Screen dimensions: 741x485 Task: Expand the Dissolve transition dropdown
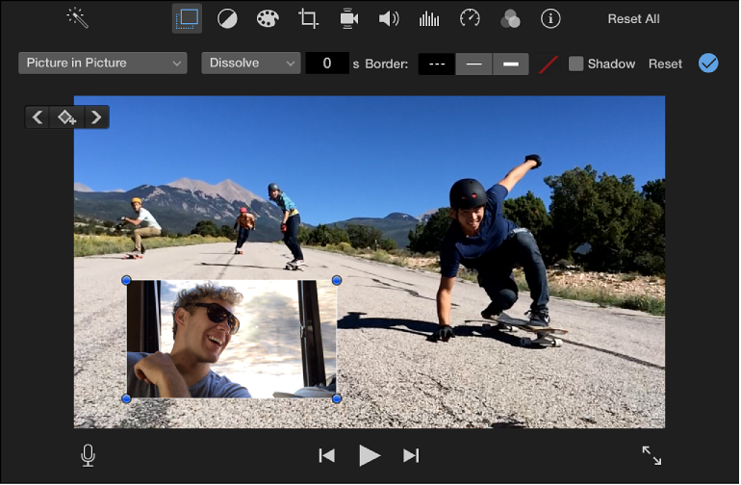(x=250, y=64)
